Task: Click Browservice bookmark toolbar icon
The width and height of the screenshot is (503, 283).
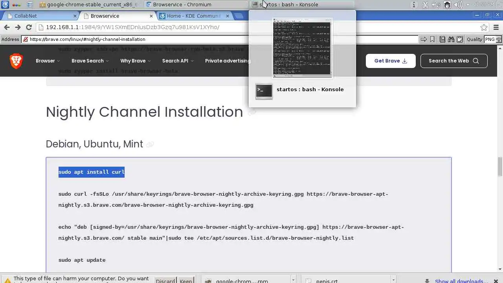Action: click(x=432, y=39)
